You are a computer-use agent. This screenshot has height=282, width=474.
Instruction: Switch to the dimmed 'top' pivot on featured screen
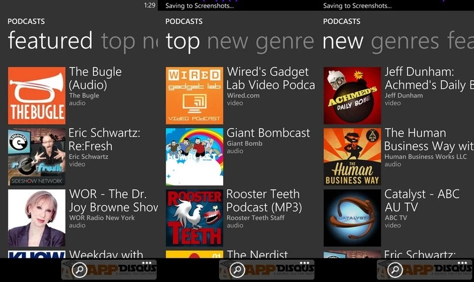pos(118,42)
